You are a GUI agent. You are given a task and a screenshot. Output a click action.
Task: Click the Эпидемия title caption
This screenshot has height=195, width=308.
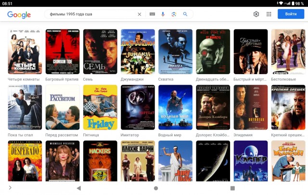pyautogui.click(x=243, y=135)
